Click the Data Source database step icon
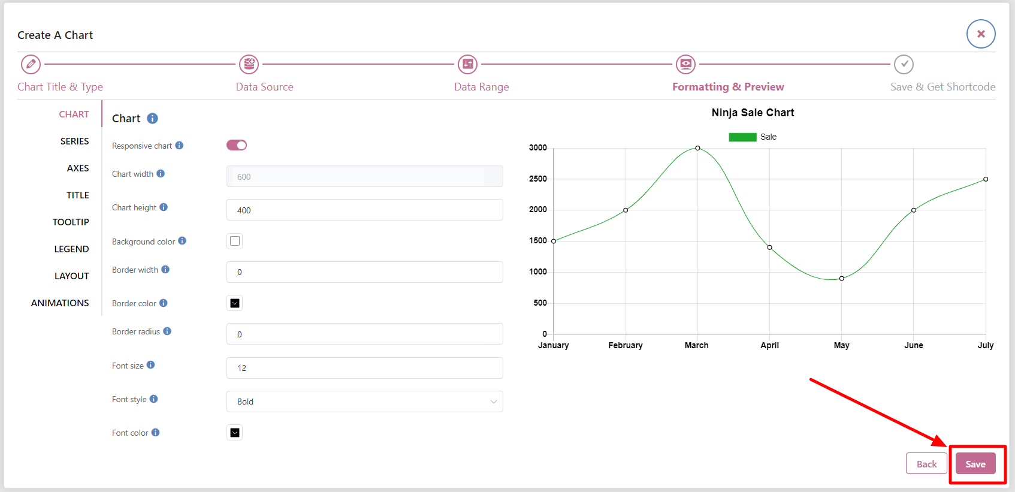Image resolution: width=1015 pixels, height=492 pixels. point(249,64)
